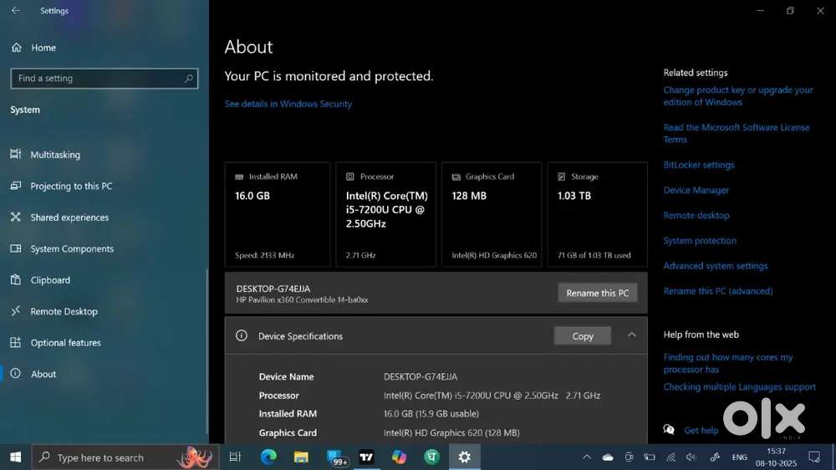
Task: Click the sidebar vertical scrollbar
Action: pos(206,351)
